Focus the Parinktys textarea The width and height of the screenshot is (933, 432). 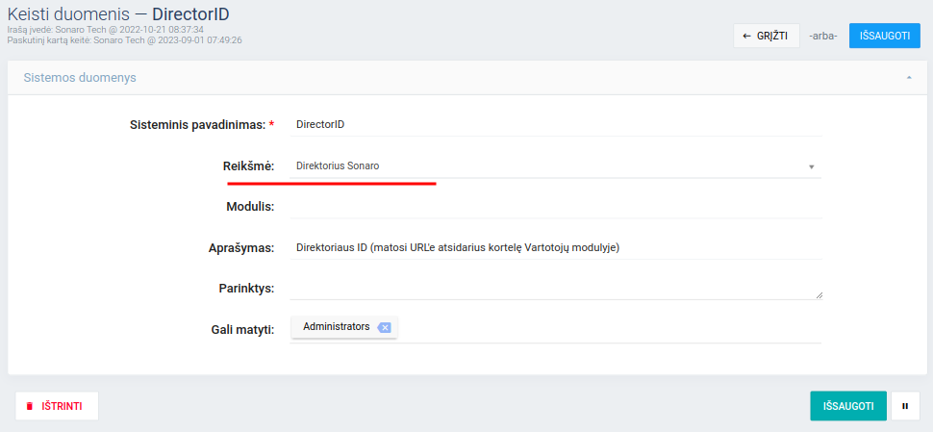555,288
